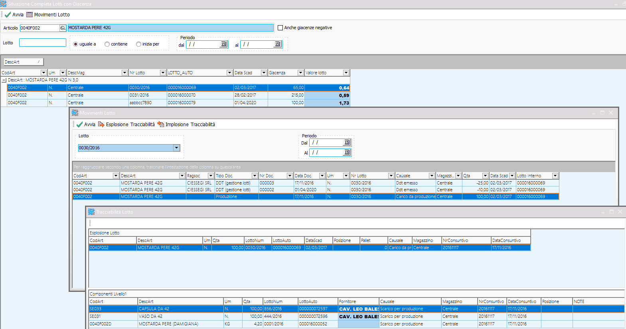Open the Dal calendar picker in Movimenti Lotto
The height and width of the screenshot is (329, 626).
coord(347,143)
